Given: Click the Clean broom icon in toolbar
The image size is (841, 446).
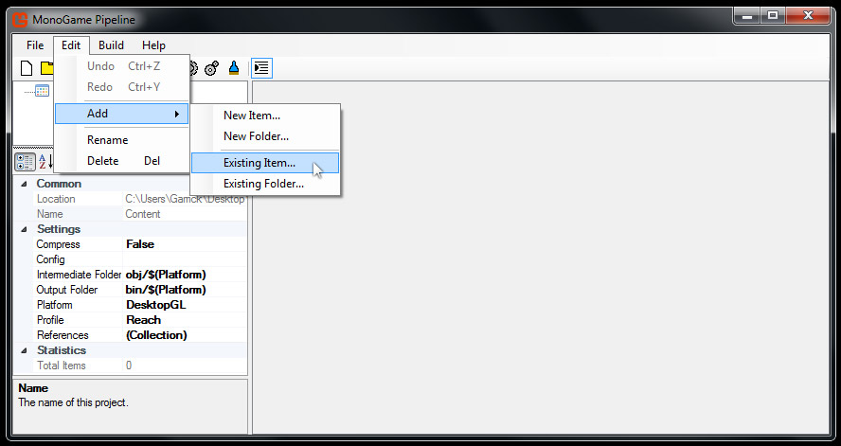Looking at the screenshot, I should (233, 68).
